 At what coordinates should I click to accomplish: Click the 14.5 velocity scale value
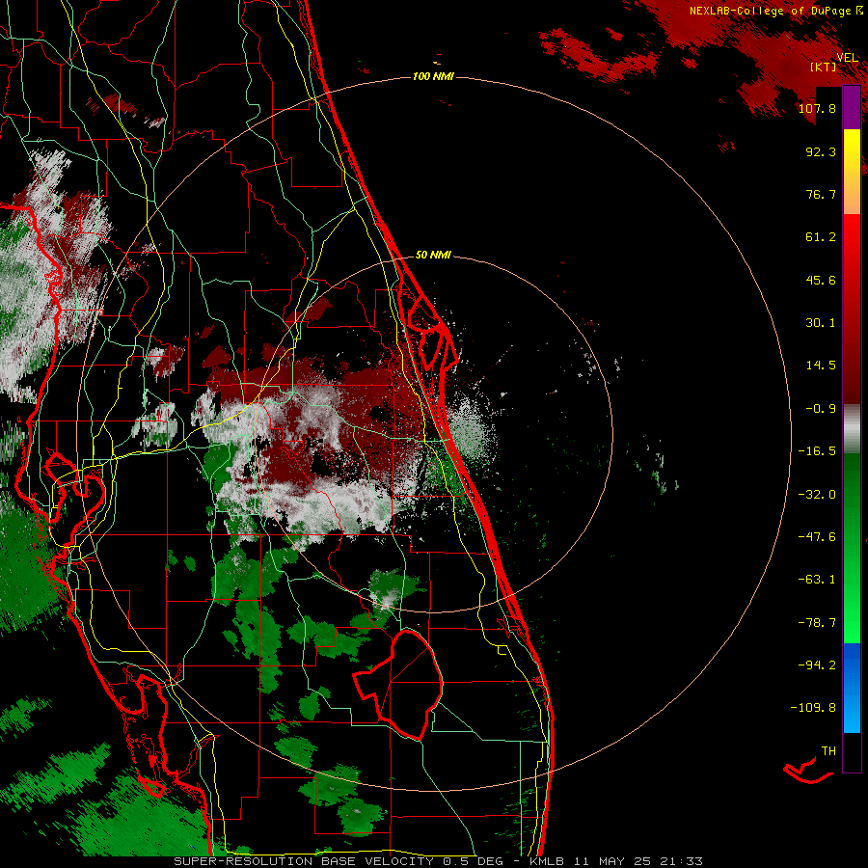(821, 366)
